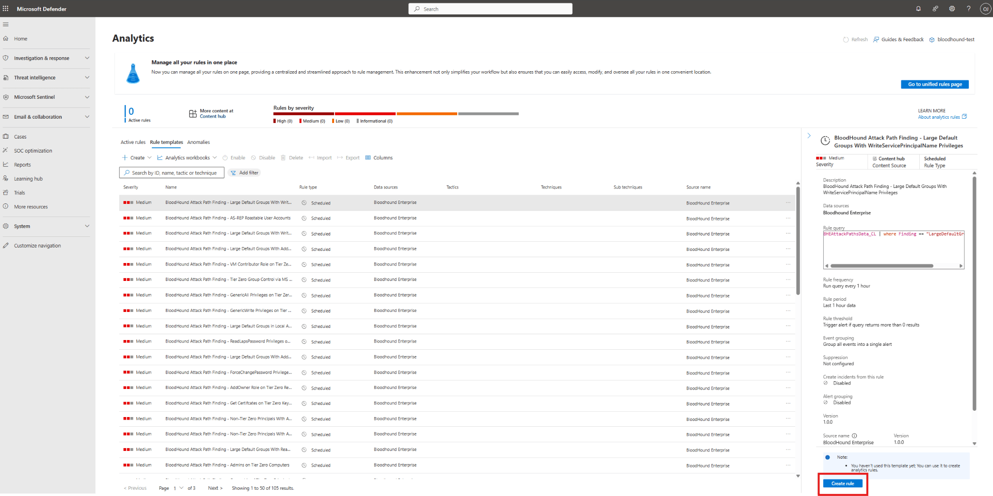Open the notifications bell icon
Image resolution: width=993 pixels, height=496 pixels.
pyautogui.click(x=918, y=9)
